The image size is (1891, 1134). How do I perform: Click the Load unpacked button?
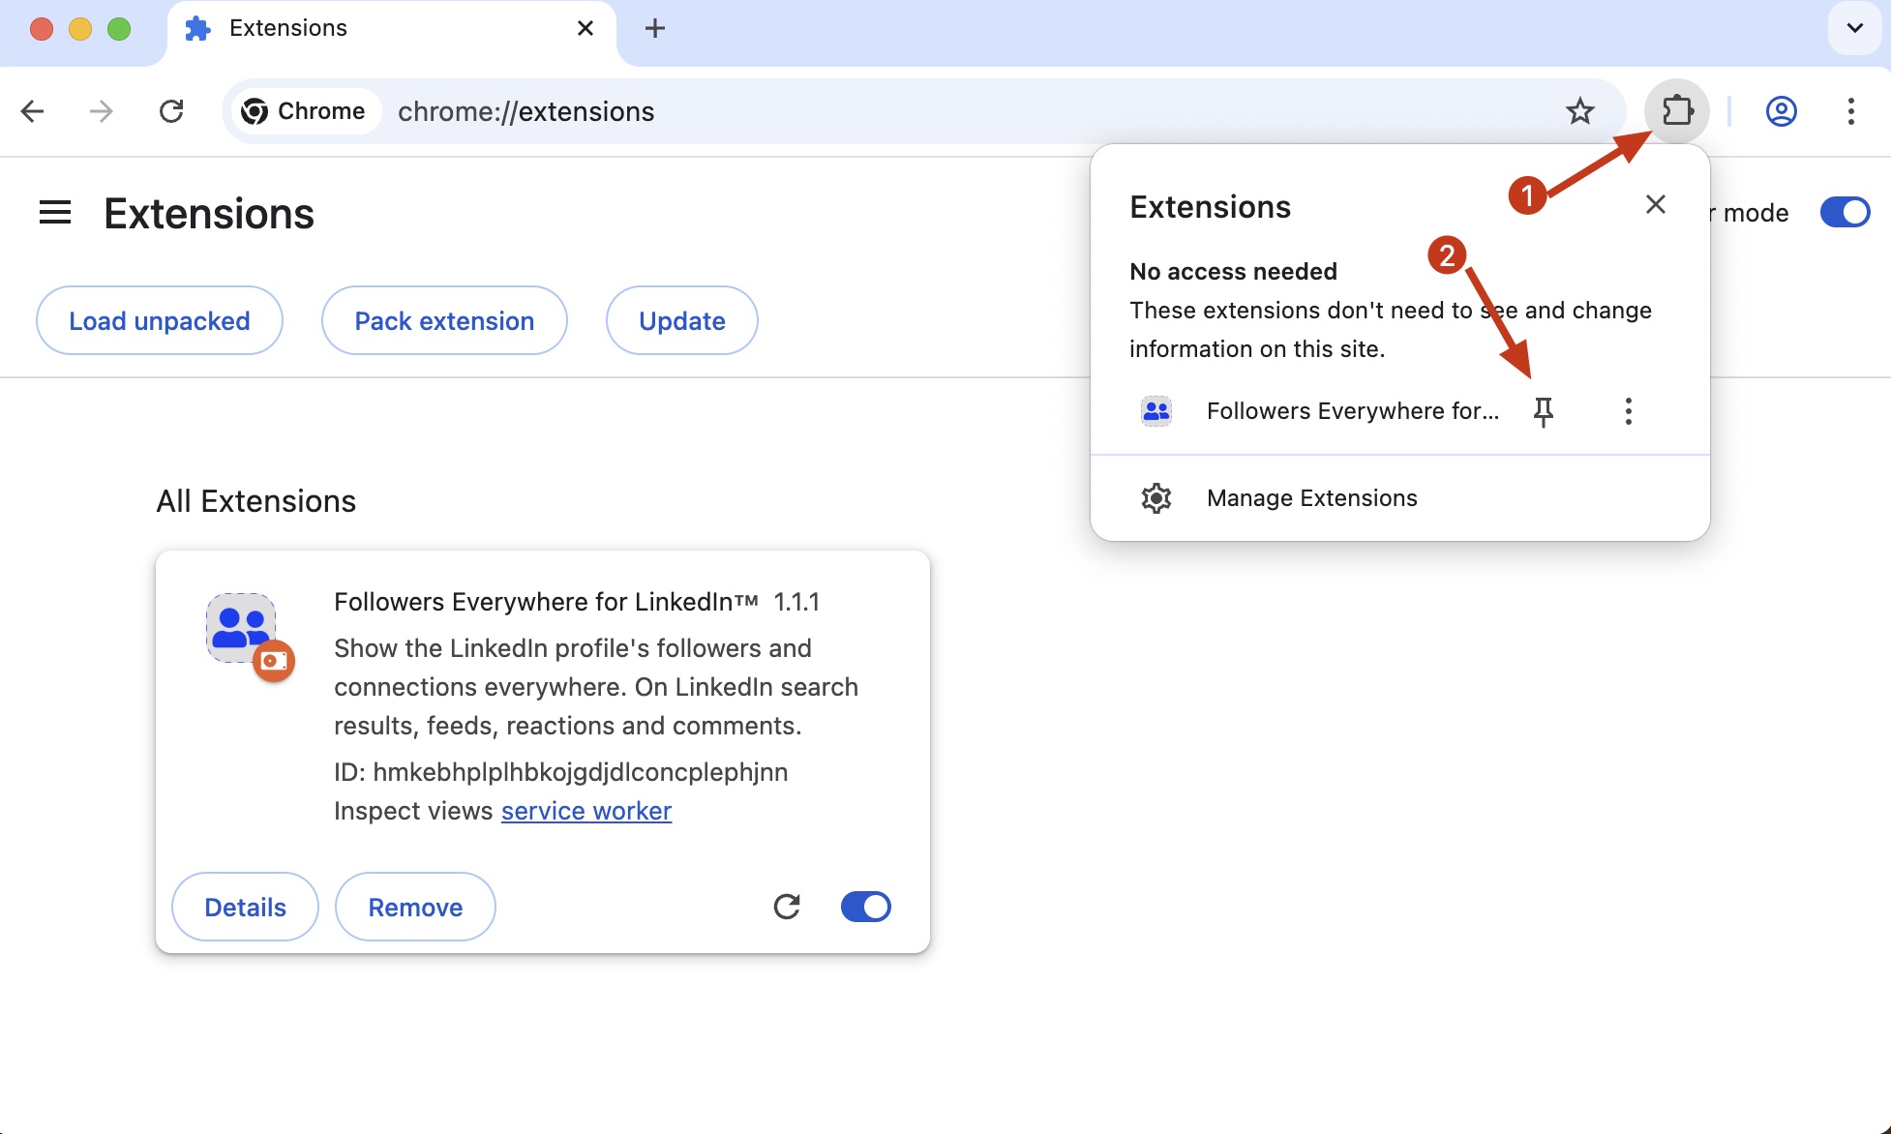coord(159,320)
